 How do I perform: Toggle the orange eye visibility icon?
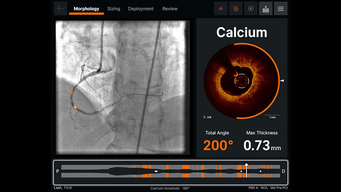[x=221, y=9]
